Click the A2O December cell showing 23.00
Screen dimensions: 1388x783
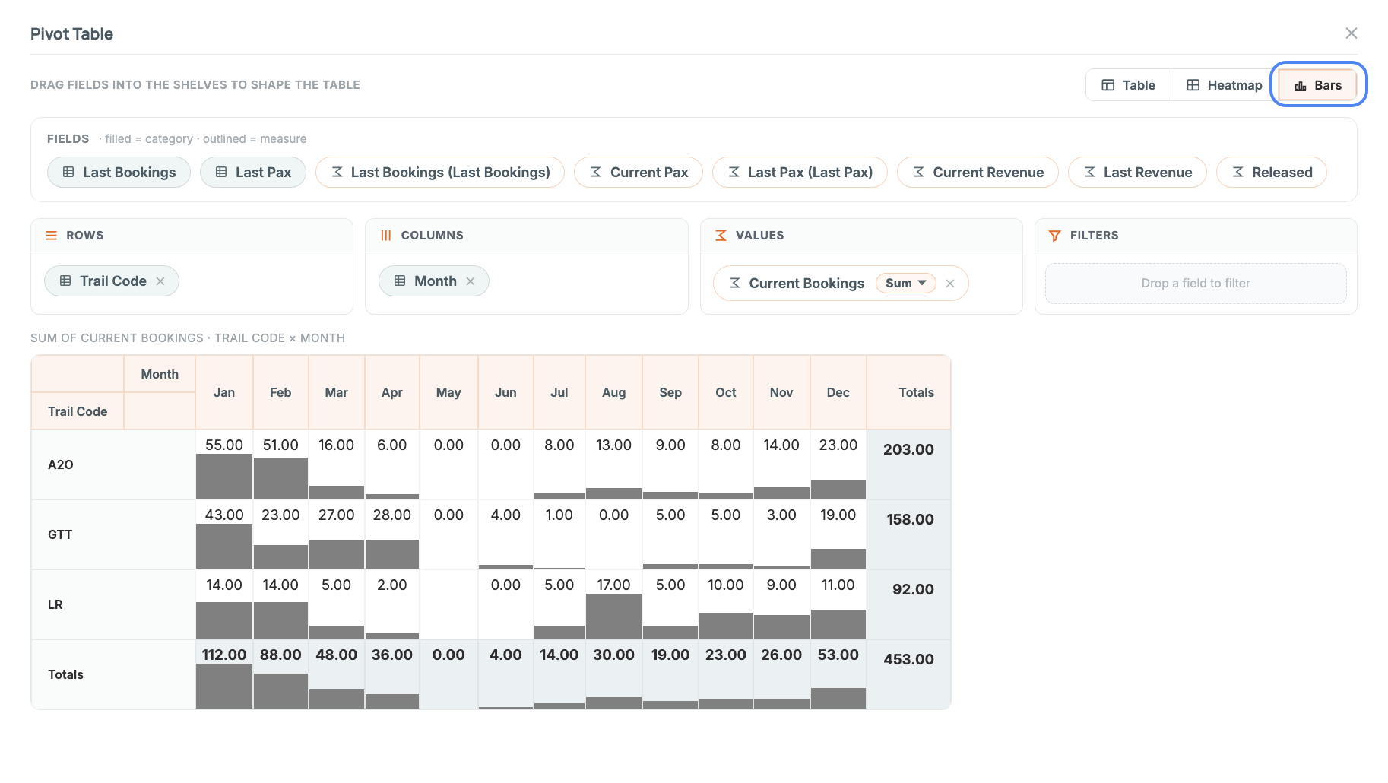point(838,464)
